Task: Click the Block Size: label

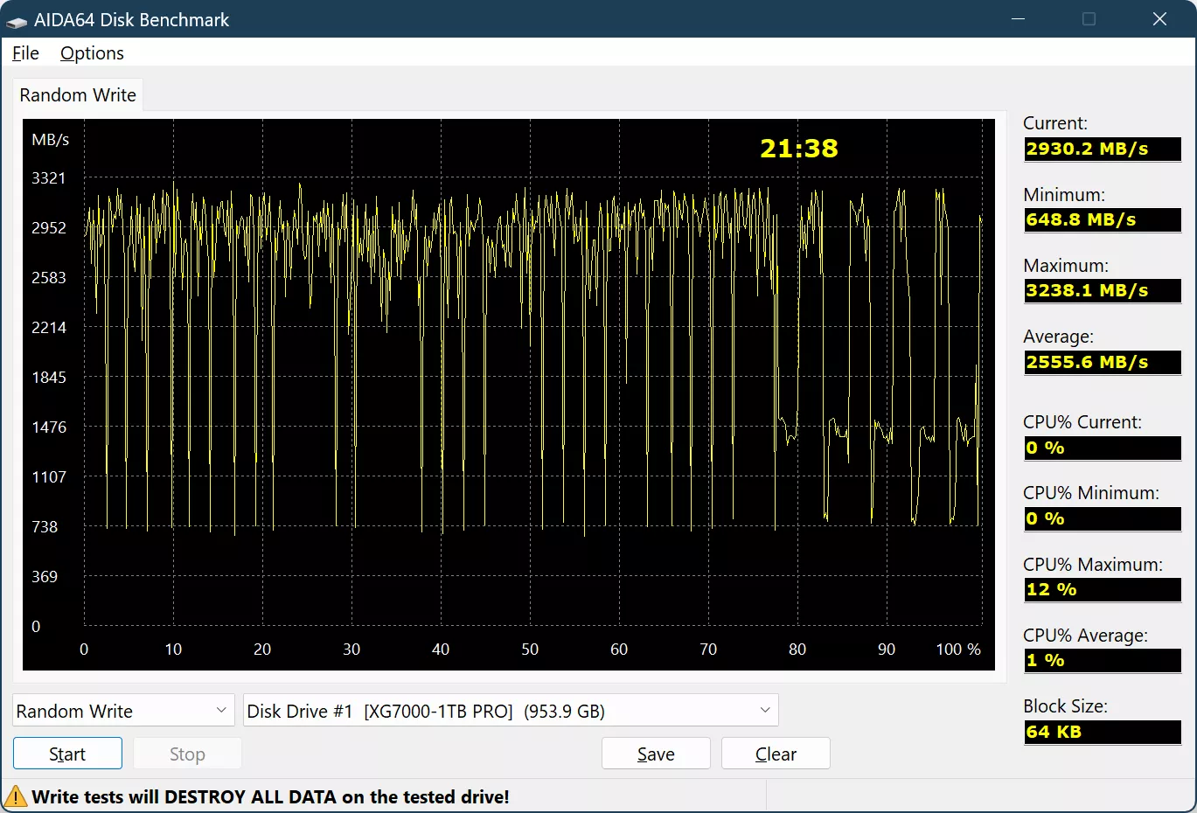Action: (x=1065, y=706)
